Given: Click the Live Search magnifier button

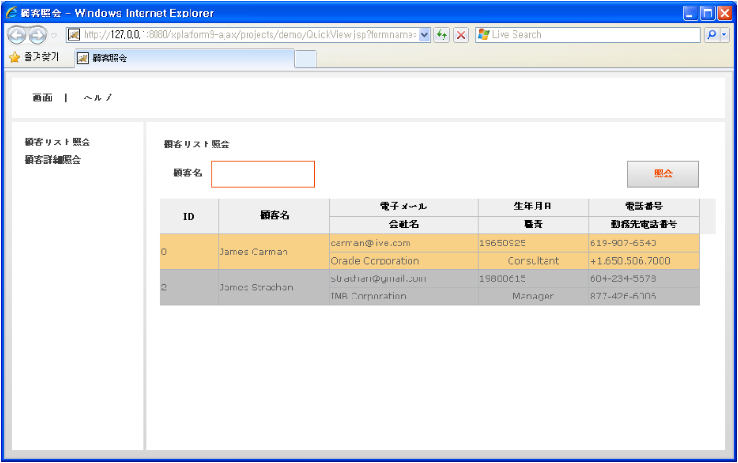Looking at the screenshot, I should click(x=711, y=35).
